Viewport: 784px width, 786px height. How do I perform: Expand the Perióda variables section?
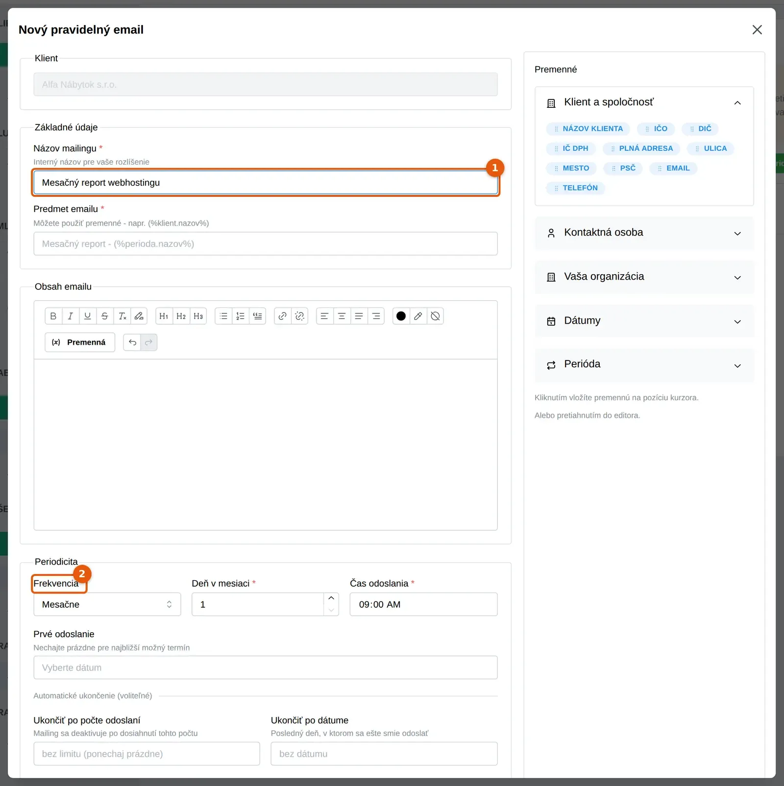(644, 365)
